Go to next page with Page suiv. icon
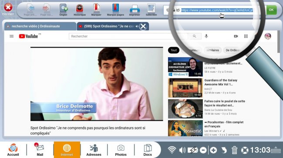 pos(47,8)
